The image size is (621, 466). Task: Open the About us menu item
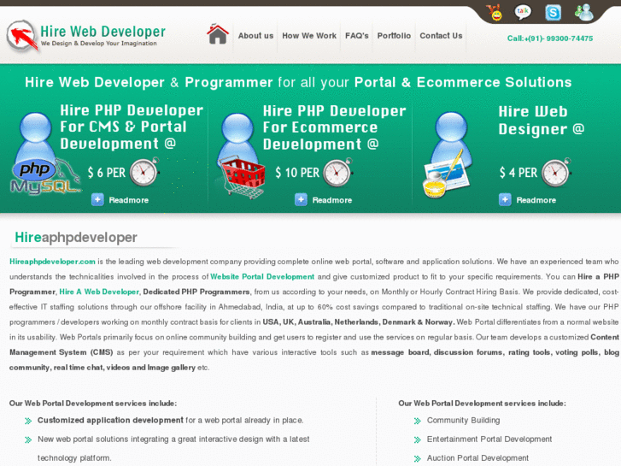pos(255,36)
